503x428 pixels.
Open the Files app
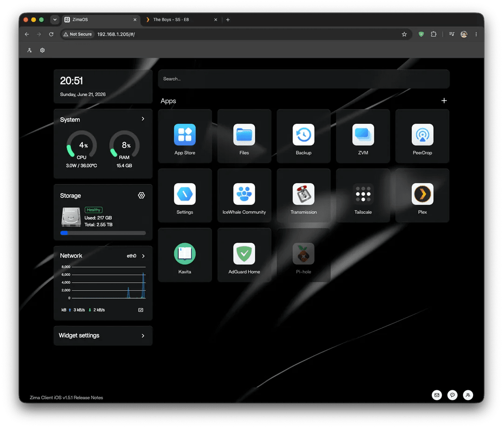pos(244,136)
